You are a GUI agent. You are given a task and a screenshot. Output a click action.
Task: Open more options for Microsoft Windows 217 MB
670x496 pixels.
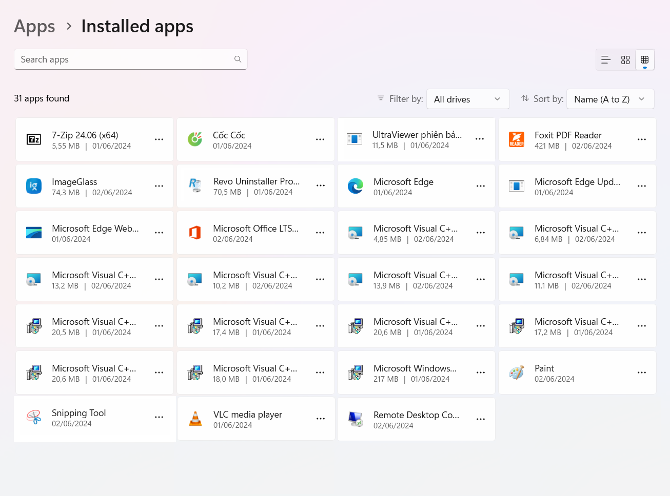click(x=481, y=373)
